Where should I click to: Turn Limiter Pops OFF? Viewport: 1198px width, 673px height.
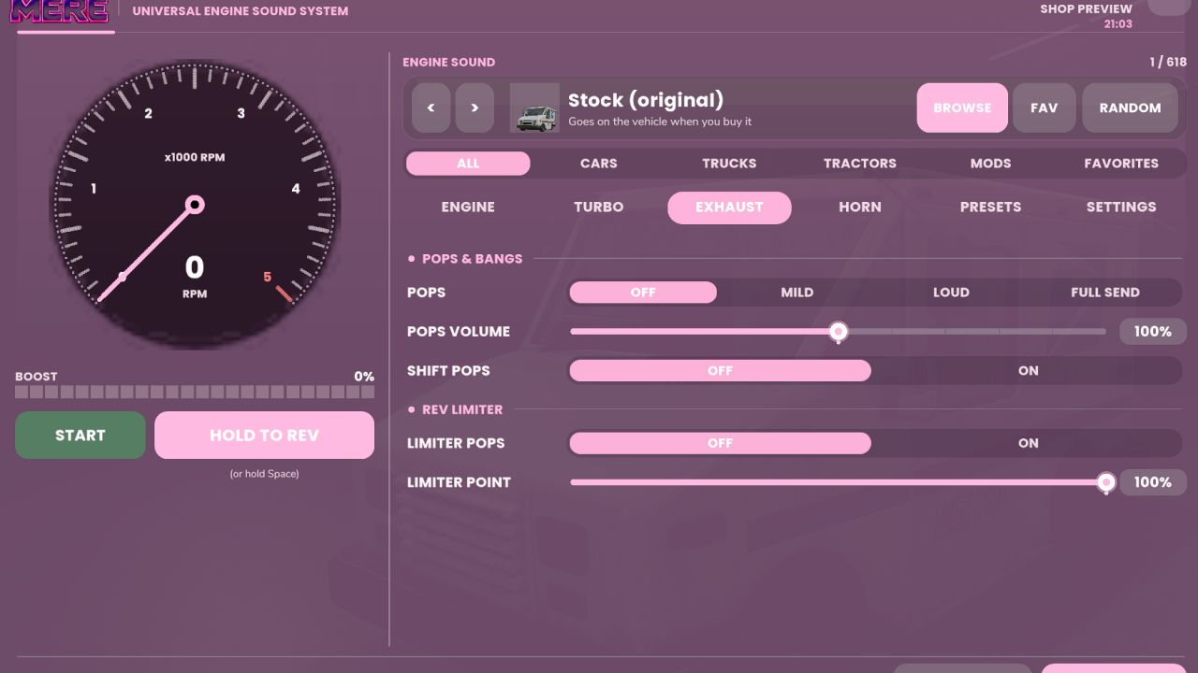point(721,443)
